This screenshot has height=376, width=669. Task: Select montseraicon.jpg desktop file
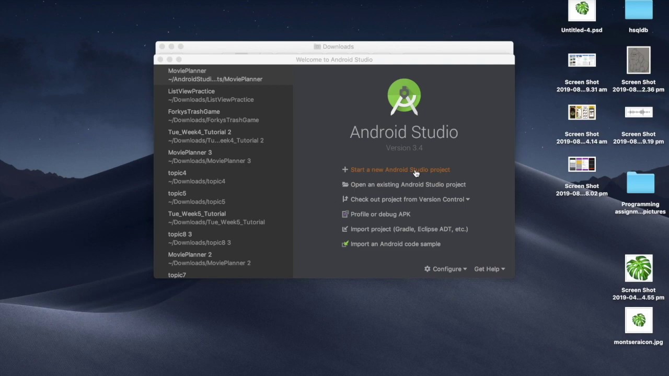point(639,321)
